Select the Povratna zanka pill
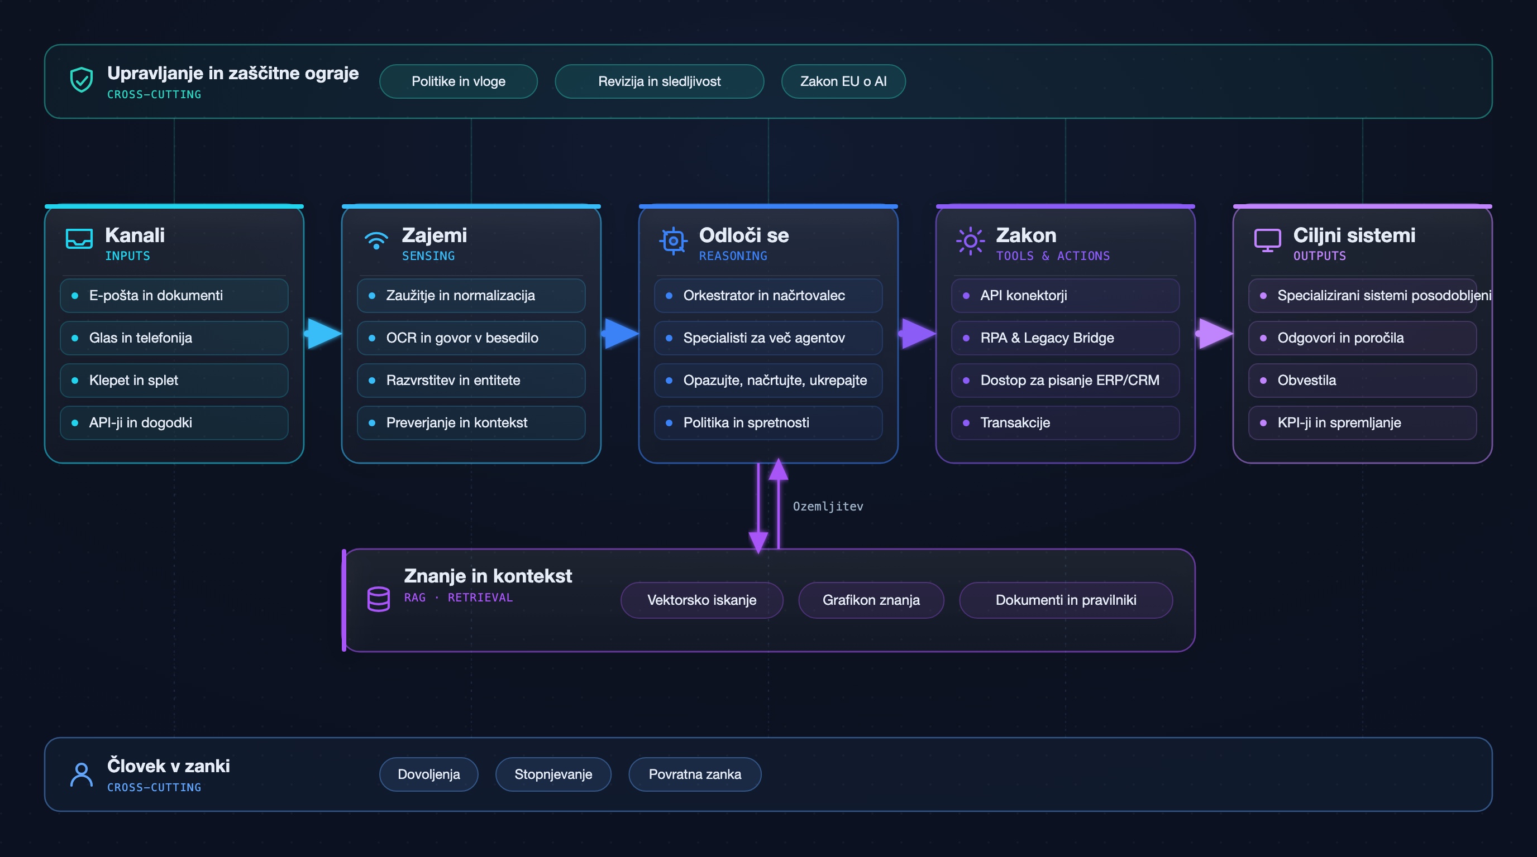Screen dimensions: 1537x857 [x=695, y=774]
